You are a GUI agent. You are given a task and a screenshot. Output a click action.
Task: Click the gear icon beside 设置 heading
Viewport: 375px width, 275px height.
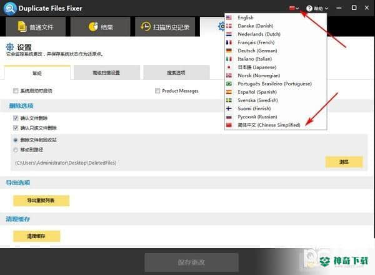click(x=10, y=47)
